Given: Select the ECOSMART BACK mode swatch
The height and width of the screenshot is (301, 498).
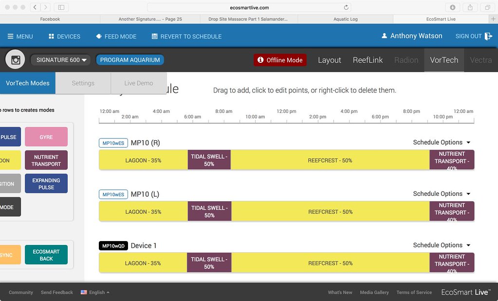Looking at the screenshot, I should click(x=46, y=255).
